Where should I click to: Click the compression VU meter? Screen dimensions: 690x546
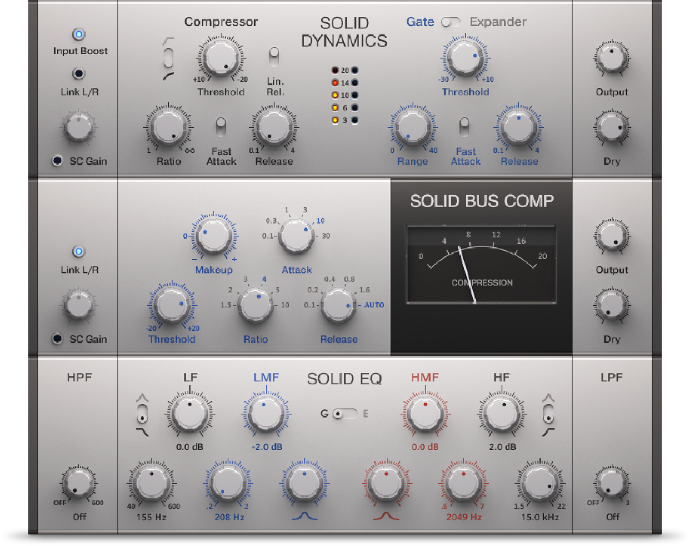click(481, 265)
